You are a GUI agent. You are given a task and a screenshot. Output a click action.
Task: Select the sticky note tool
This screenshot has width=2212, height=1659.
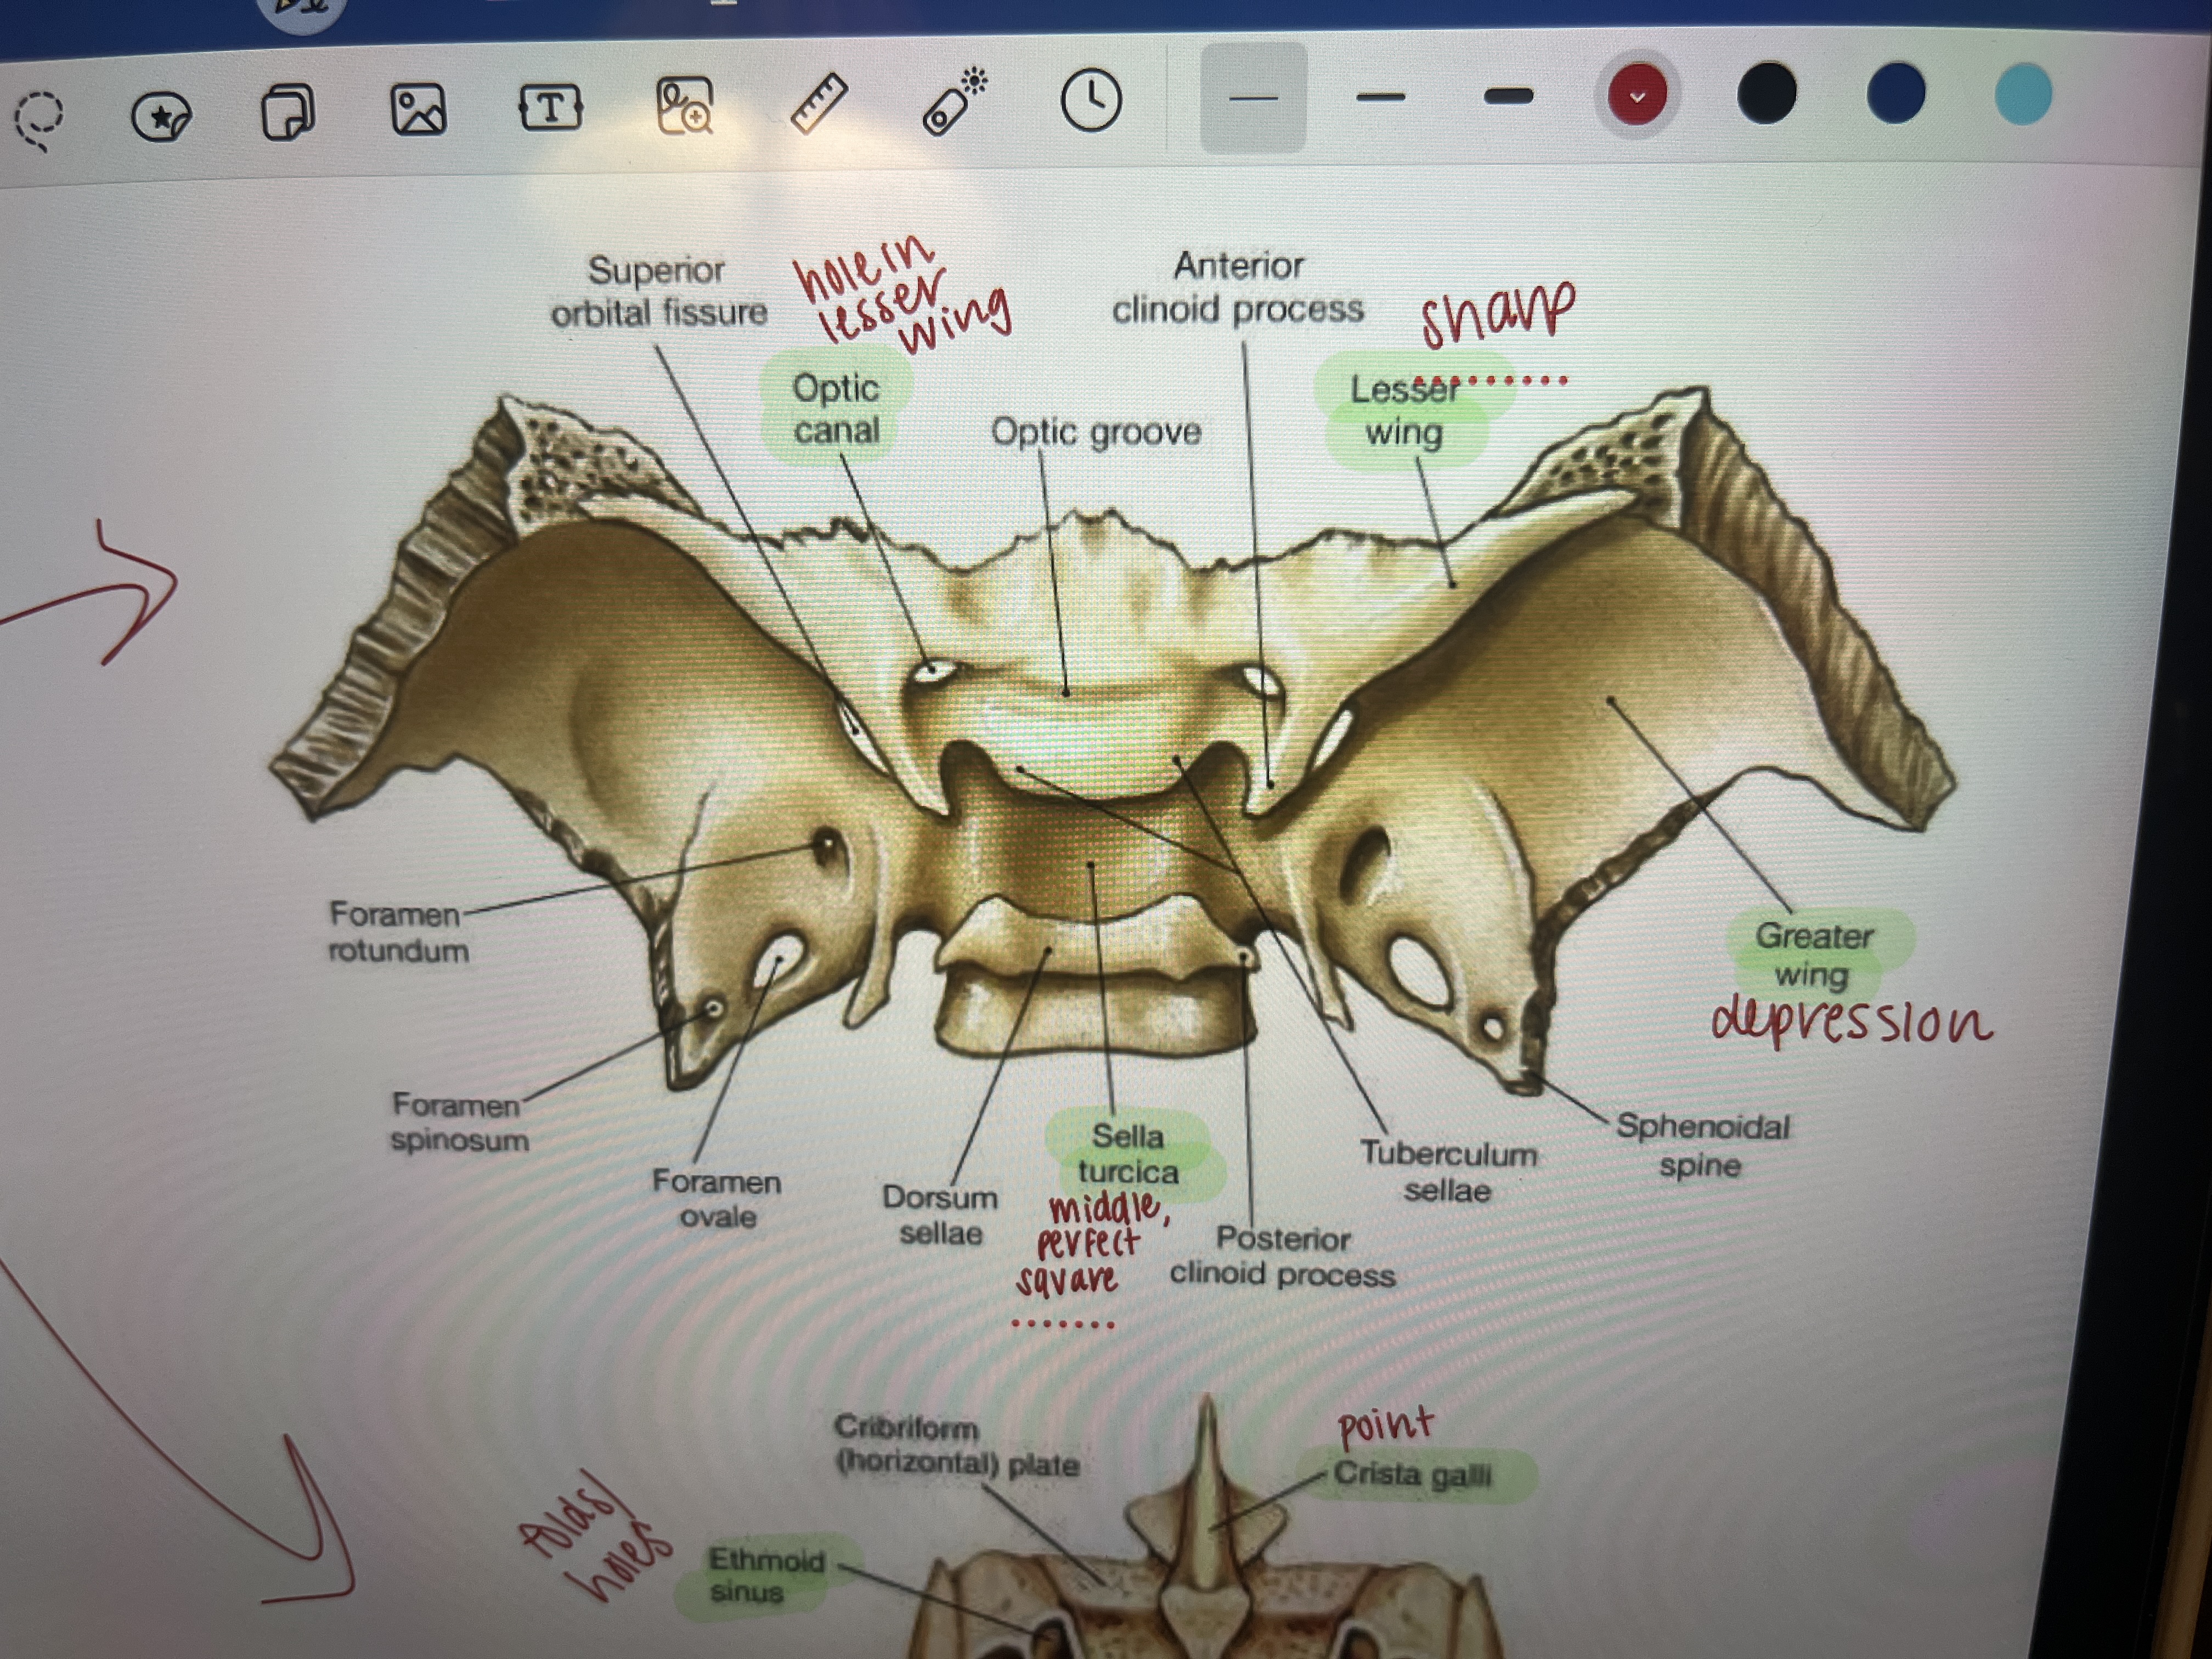(288, 111)
